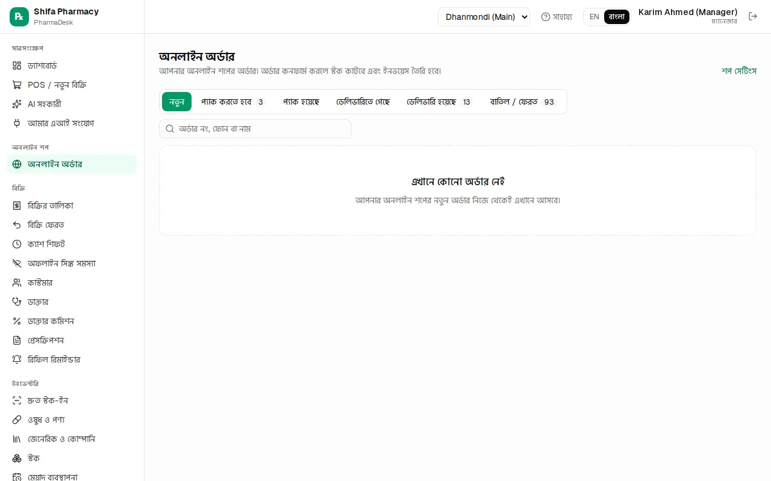The height and width of the screenshot is (481, 771).
Task: Open the ড্যাশবোর্ড dashboard grid icon
Action: (x=17, y=66)
